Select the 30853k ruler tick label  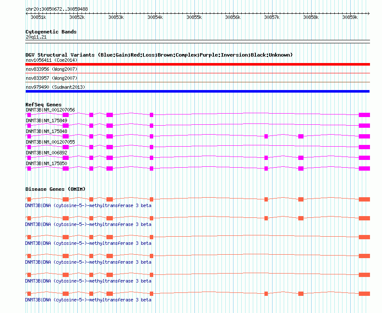click(x=116, y=17)
